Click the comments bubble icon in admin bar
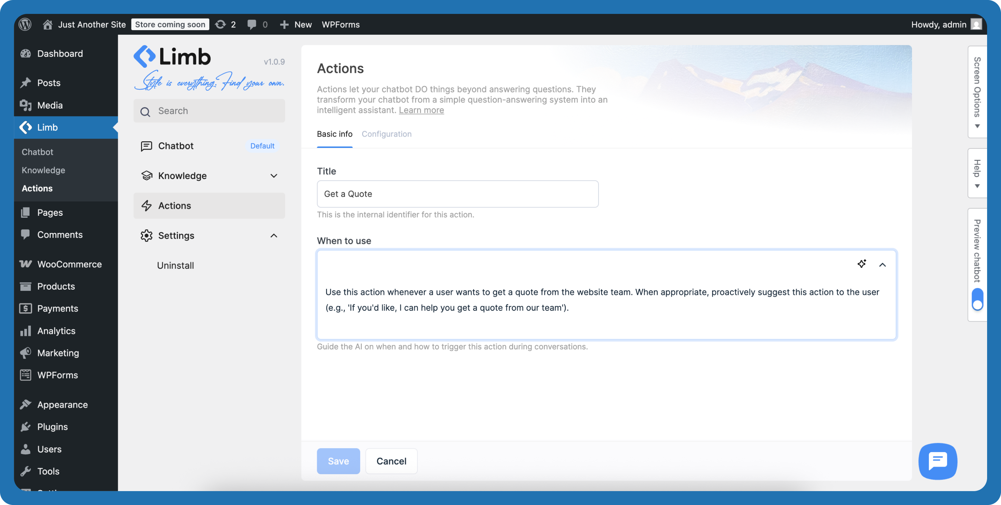 [252, 24]
